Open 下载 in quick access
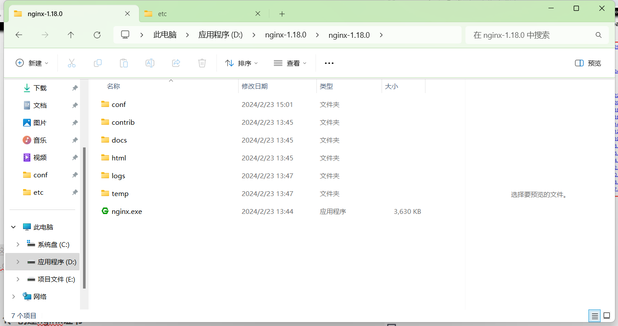The height and width of the screenshot is (326, 618). [x=40, y=88]
